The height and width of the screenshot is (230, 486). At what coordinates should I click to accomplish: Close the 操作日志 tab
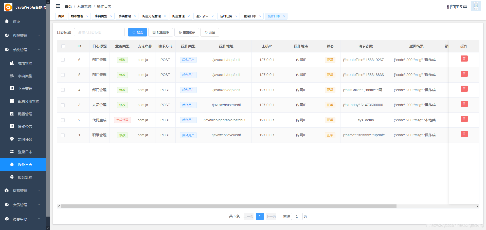tap(284, 16)
